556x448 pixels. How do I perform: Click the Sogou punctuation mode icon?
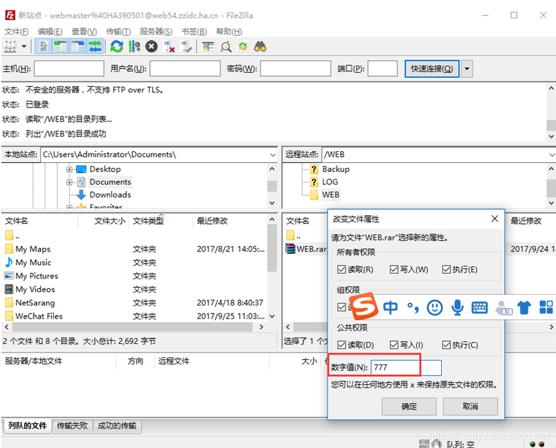click(x=413, y=308)
